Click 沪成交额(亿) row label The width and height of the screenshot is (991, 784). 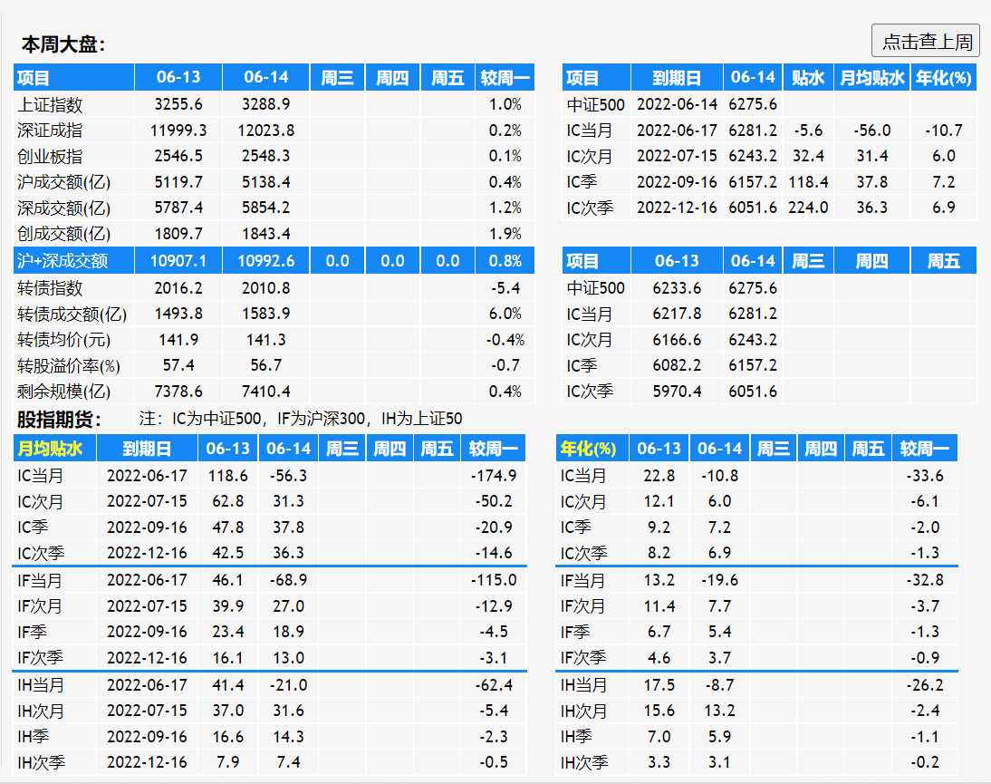63,182
